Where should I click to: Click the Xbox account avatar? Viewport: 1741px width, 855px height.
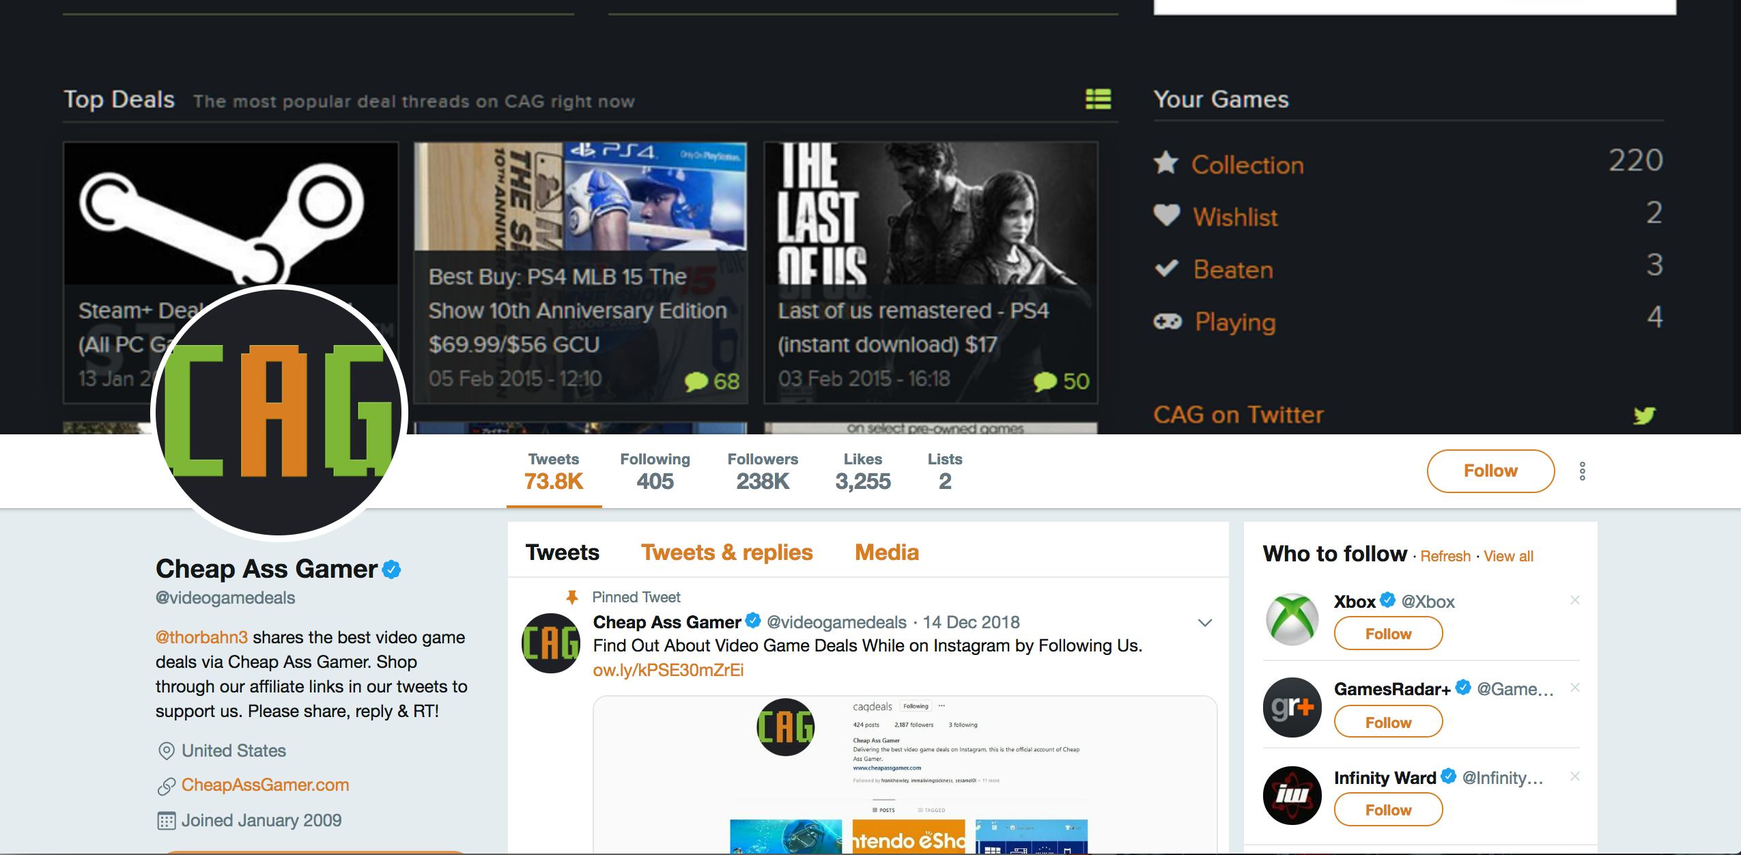1292,619
